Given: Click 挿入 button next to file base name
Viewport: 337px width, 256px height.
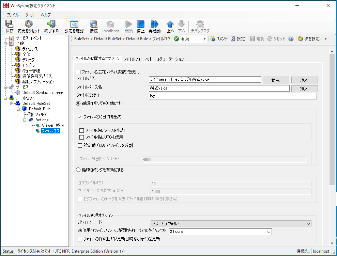Looking at the screenshot, I should pyautogui.click(x=304, y=89).
